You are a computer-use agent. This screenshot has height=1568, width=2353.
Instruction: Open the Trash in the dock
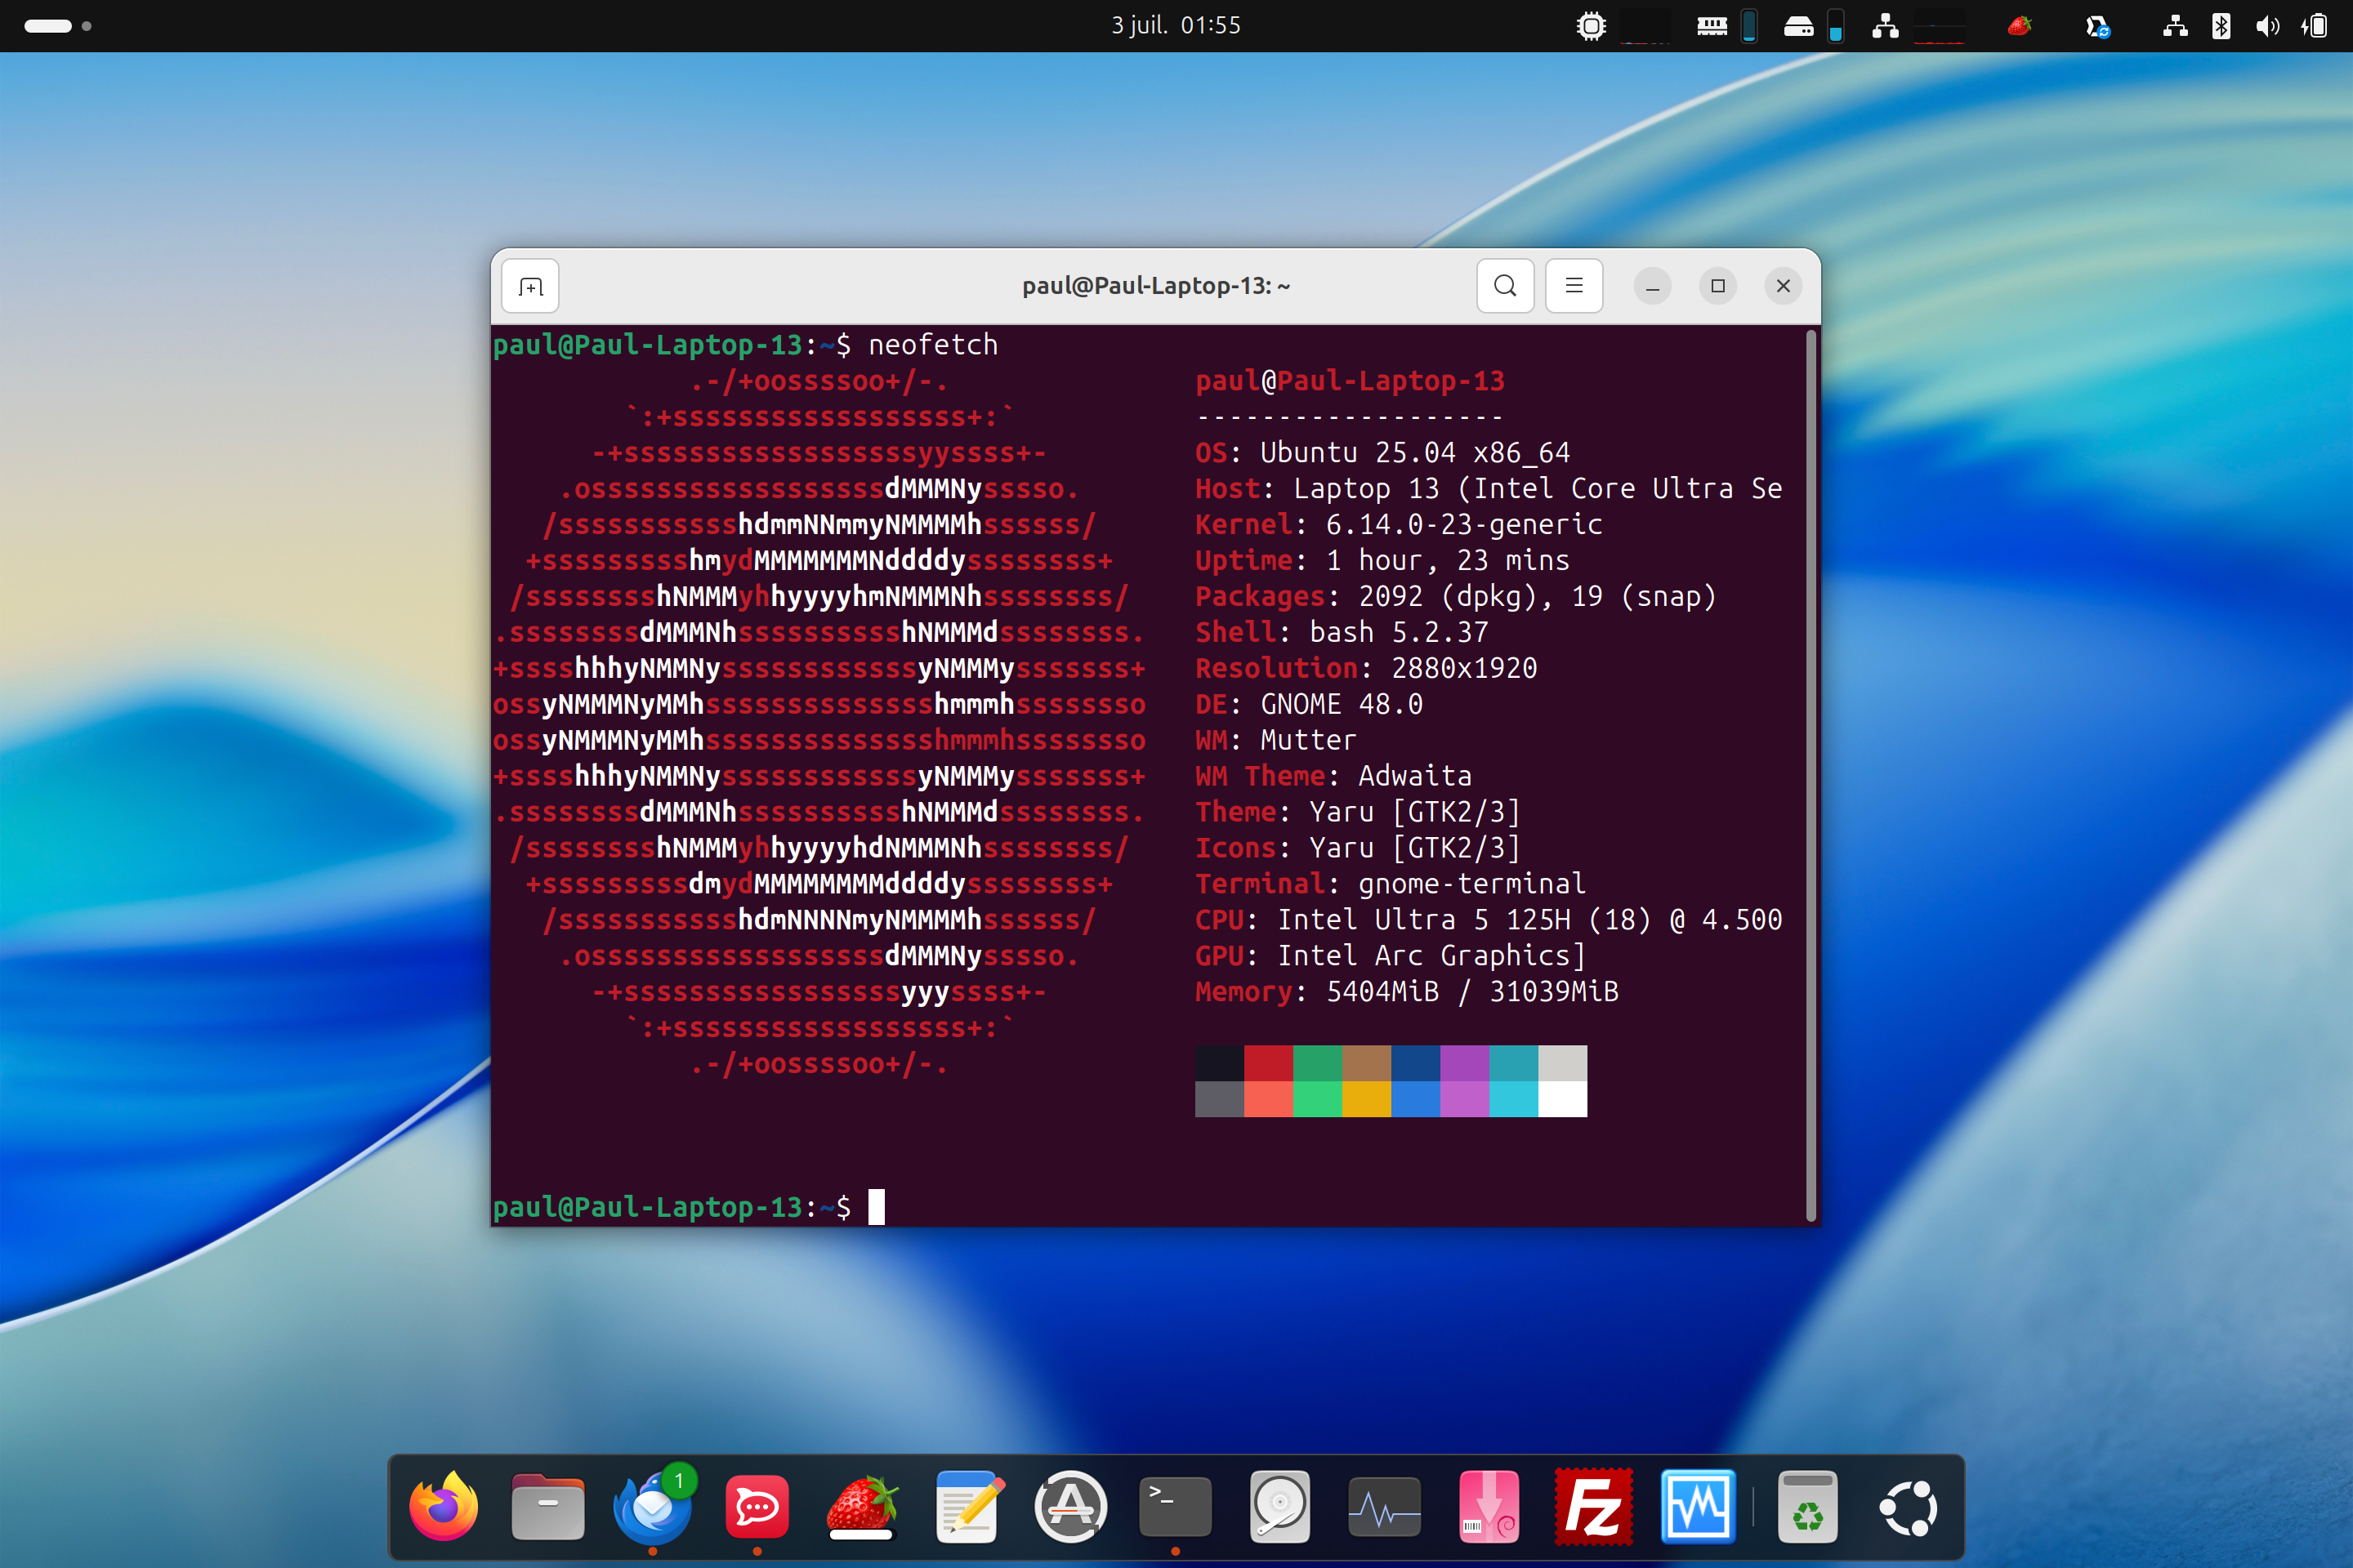pyautogui.click(x=1806, y=1507)
